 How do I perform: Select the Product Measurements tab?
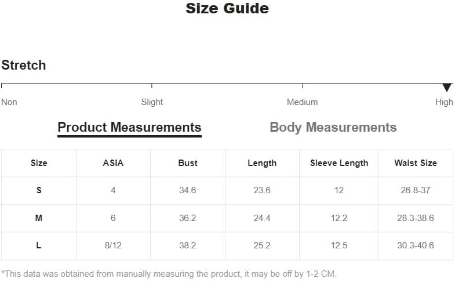pos(129,128)
